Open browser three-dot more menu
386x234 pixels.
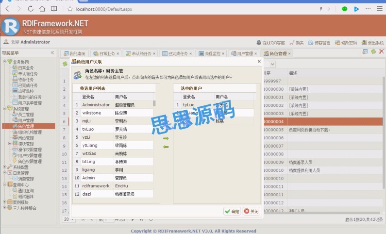[x=368, y=9]
